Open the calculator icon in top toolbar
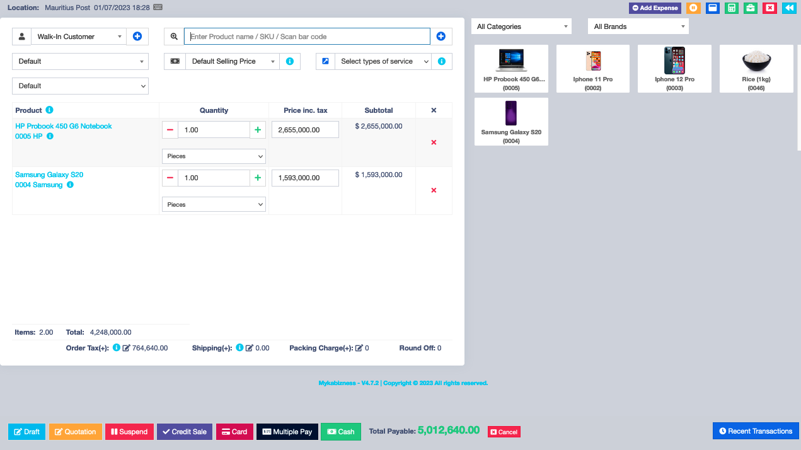Image resolution: width=801 pixels, height=450 pixels. point(731,8)
